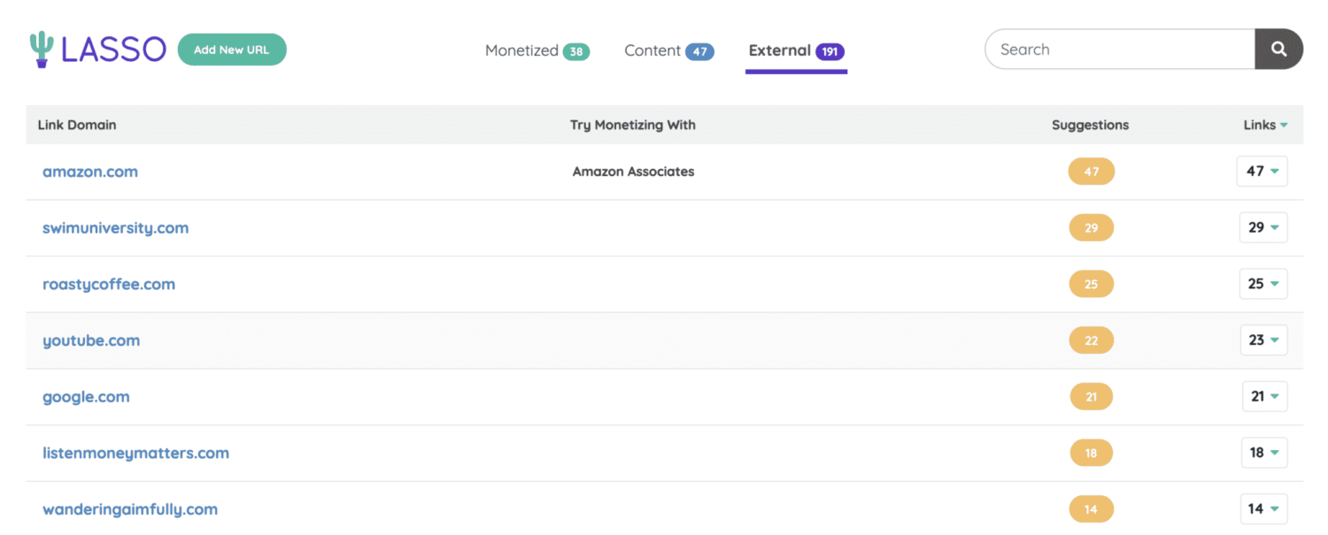Click the 14 suggestions badge for wanderingaimfully.com
1328x535 pixels.
click(x=1092, y=509)
